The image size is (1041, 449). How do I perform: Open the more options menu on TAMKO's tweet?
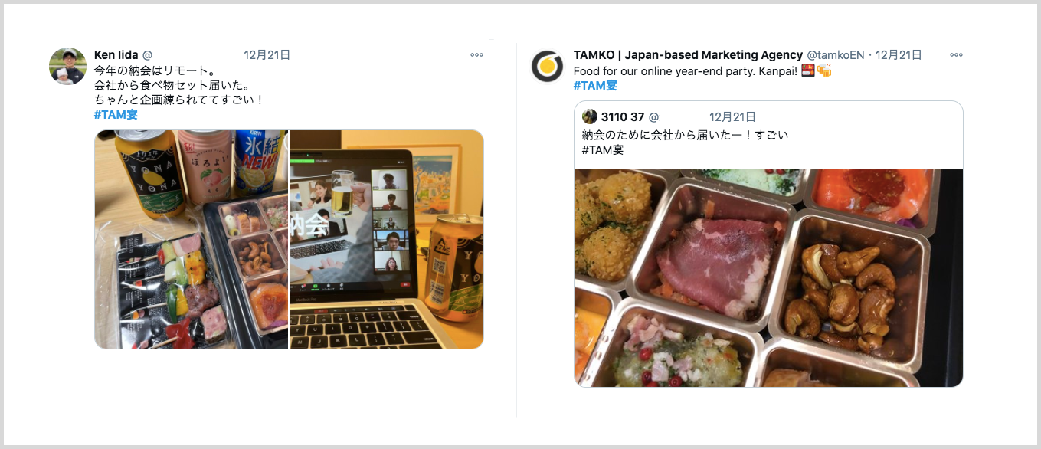956,55
